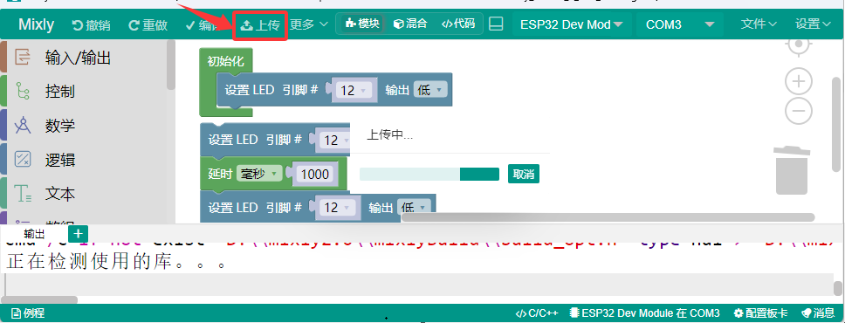The width and height of the screenshot is (845, 323).
Task: Open pin 12 dropdown in 初始化 block
Action: tap(354, 90)
